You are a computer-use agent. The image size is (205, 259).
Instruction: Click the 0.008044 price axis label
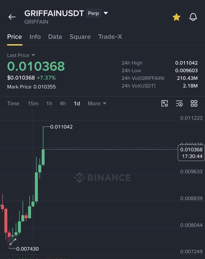click(x=191, y=225)
